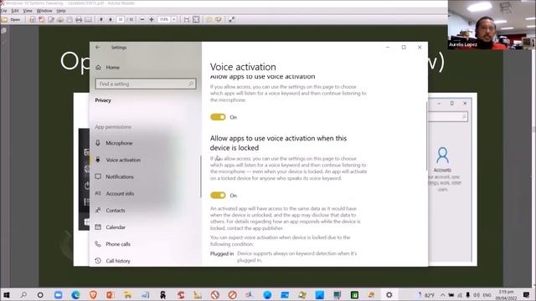Toggle Allow apps to use voice activation
536x301 pixels.
coord(218,117)
